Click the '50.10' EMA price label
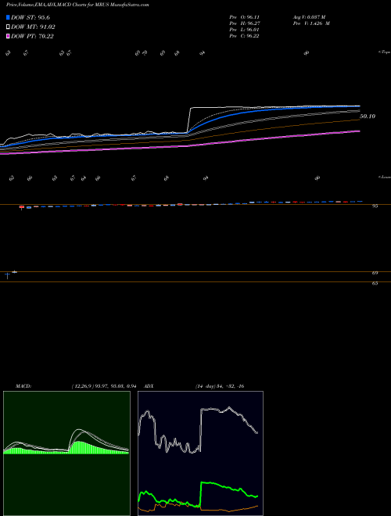Image resolution: width=391 pixels, height=516 pixels. (368, 116)
